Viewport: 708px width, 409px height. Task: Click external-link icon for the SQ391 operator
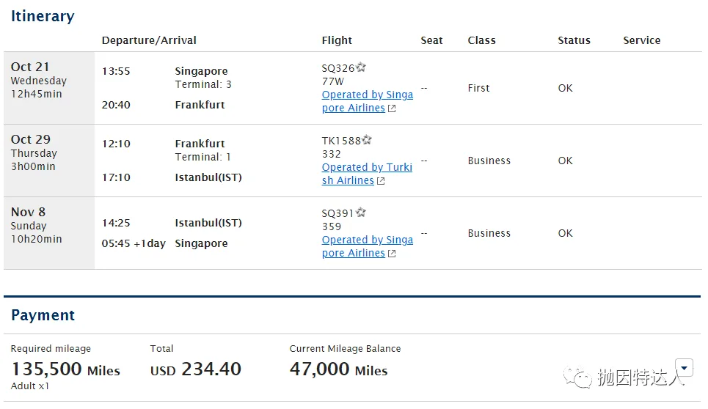click(392, 254)
